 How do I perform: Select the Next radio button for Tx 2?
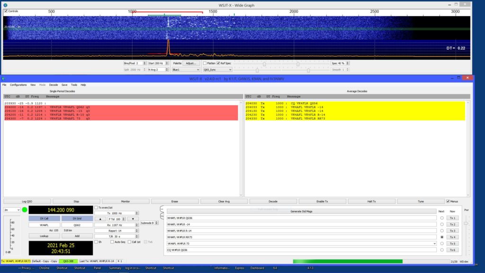tap(442, 224)
